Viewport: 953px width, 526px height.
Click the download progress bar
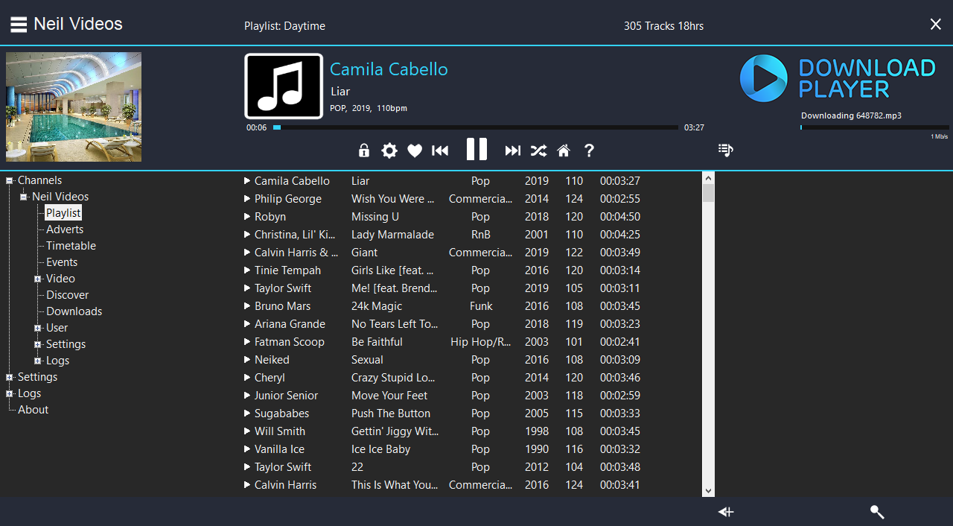[875, 127]
